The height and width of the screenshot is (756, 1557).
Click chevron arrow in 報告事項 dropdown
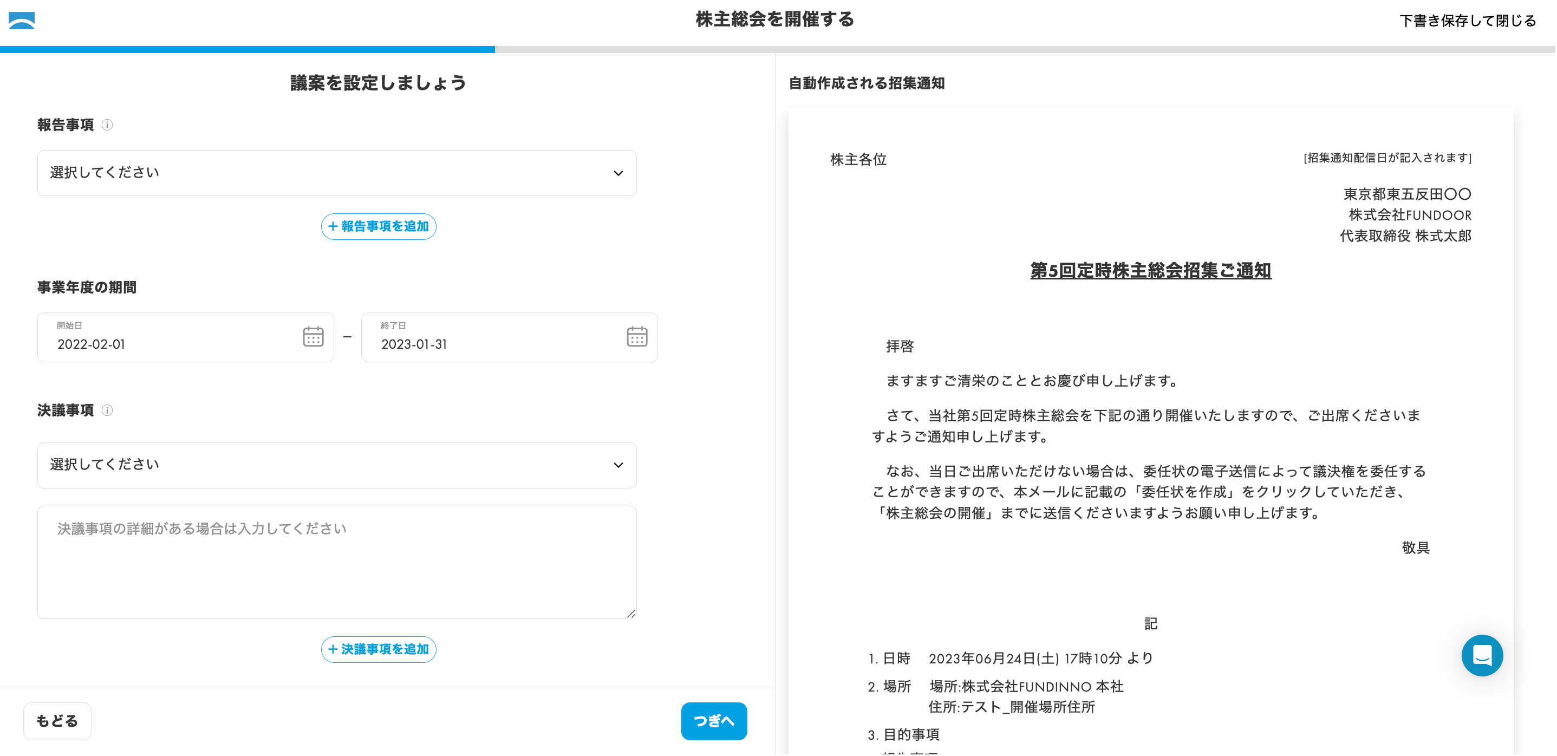coord(618,173)
